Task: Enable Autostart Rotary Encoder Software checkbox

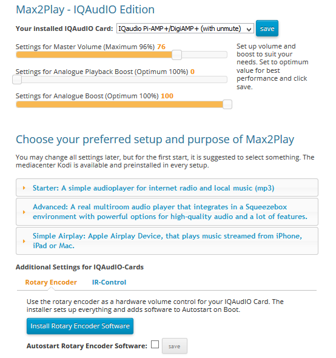Action: pos(155,344)
